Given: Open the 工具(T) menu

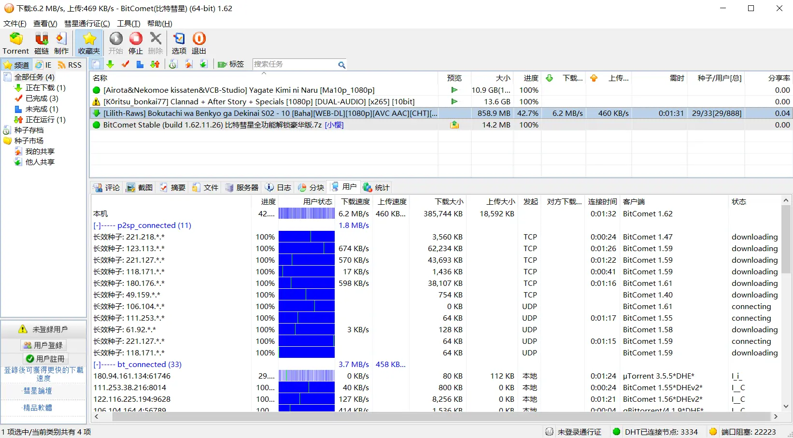Looking at the screenshot, I should 128,23.
